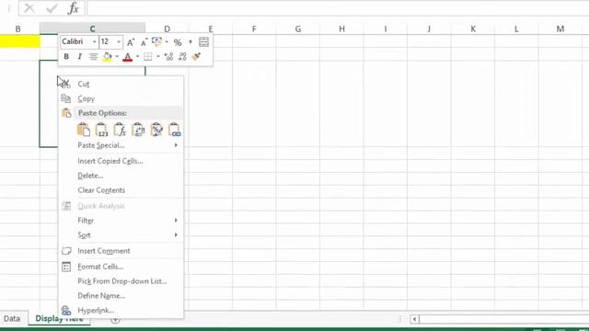Click Format Cells menu icon
This screenshot has height=331, width=589.
coord(66,267)
